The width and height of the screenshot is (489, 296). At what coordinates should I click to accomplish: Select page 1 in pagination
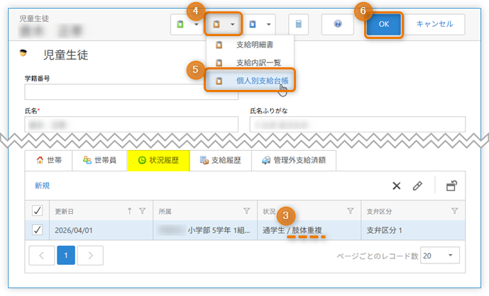[x=66, y=255]
